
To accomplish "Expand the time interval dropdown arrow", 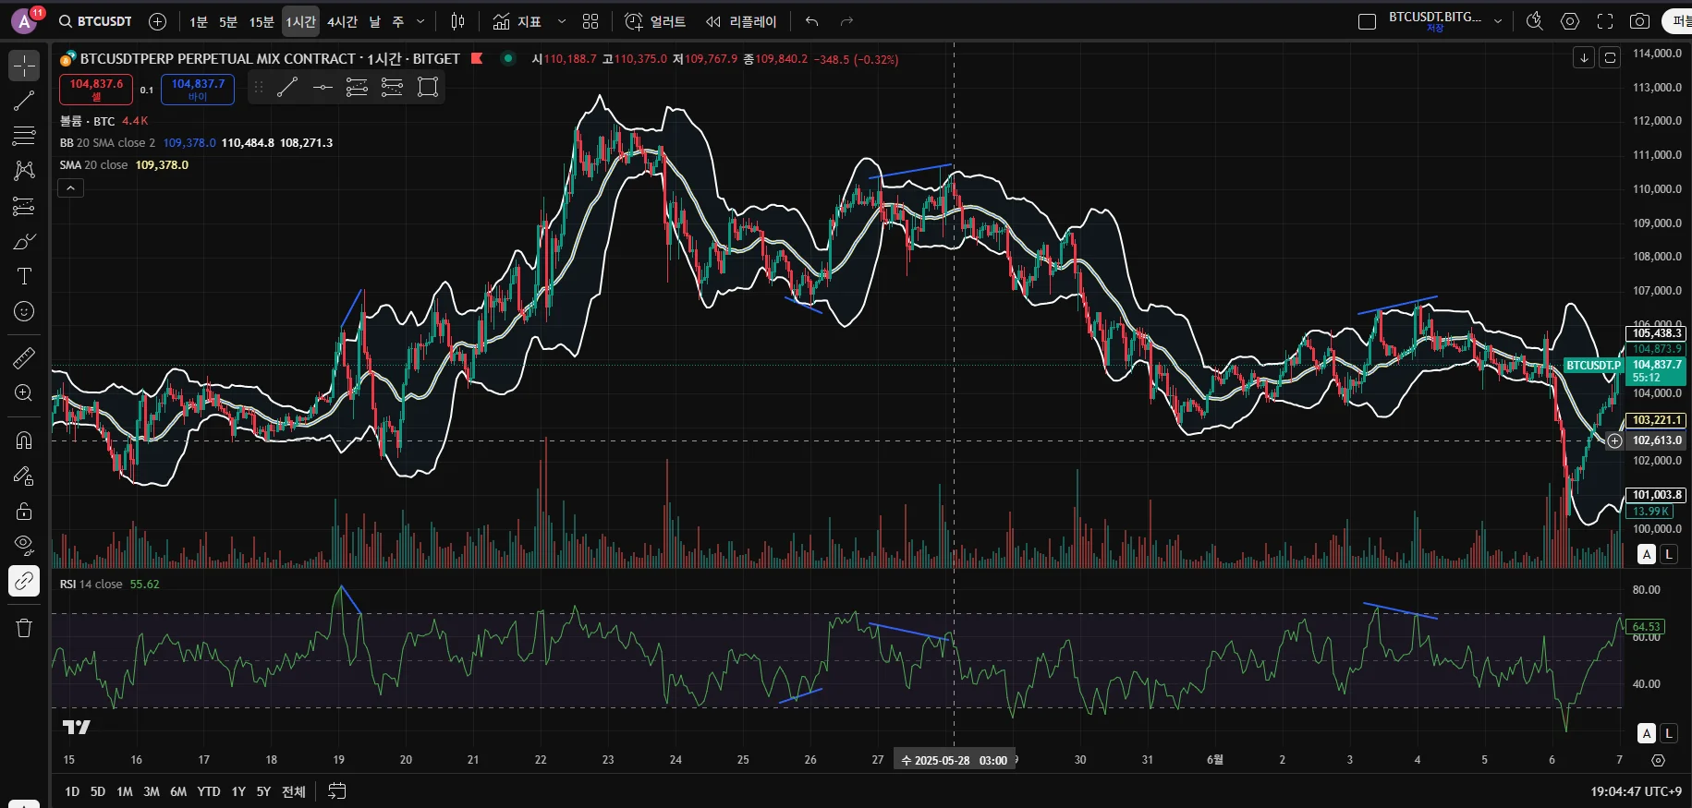I will pyautogui.click(x=420, y=21).
